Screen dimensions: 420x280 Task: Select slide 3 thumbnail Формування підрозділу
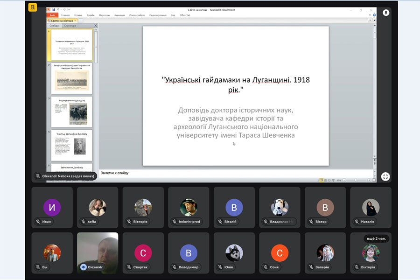coord(72,112)
